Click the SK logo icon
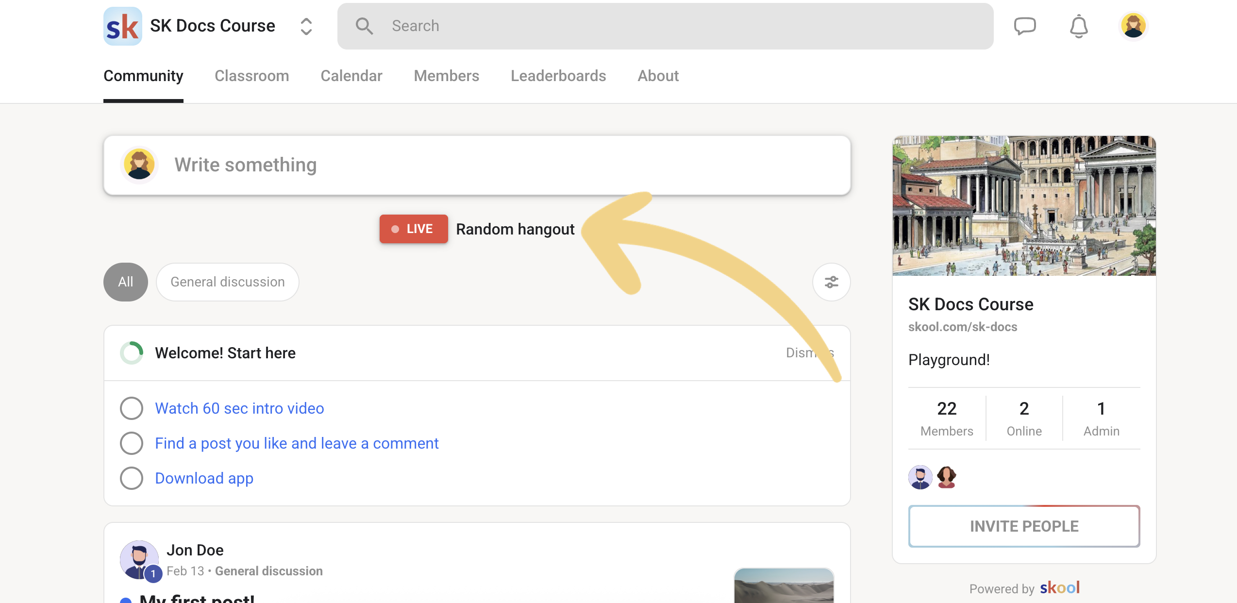The height and width of the screenshot is (603, 1237). click(x=122, y=26)
